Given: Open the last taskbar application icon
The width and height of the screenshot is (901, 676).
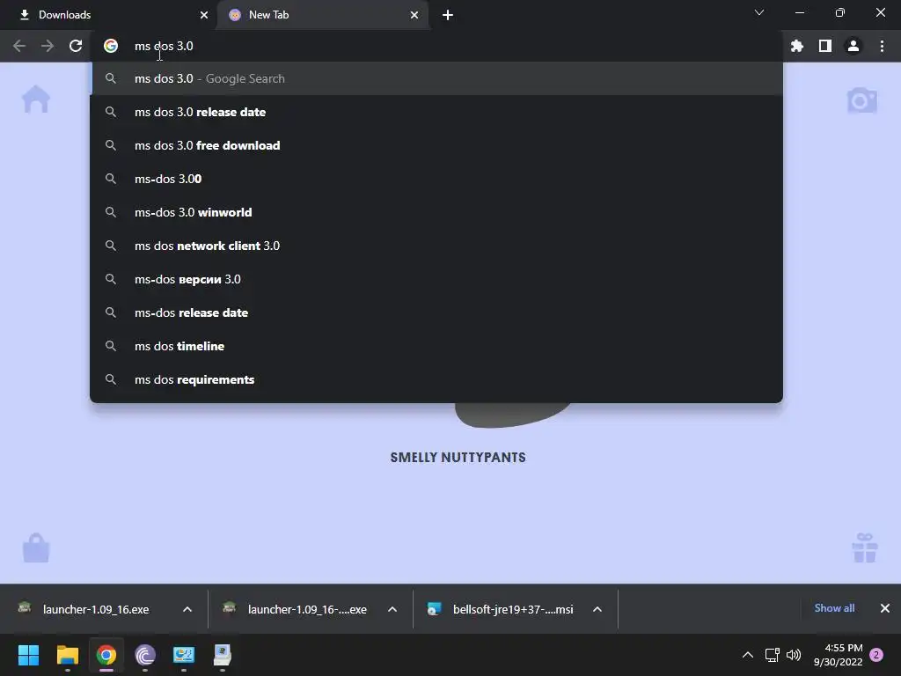Looking at the screenshot, I should 223,655.
